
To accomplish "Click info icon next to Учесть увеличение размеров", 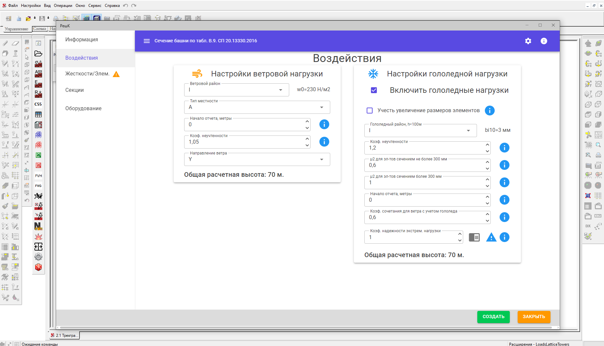I will pos(489,111).
